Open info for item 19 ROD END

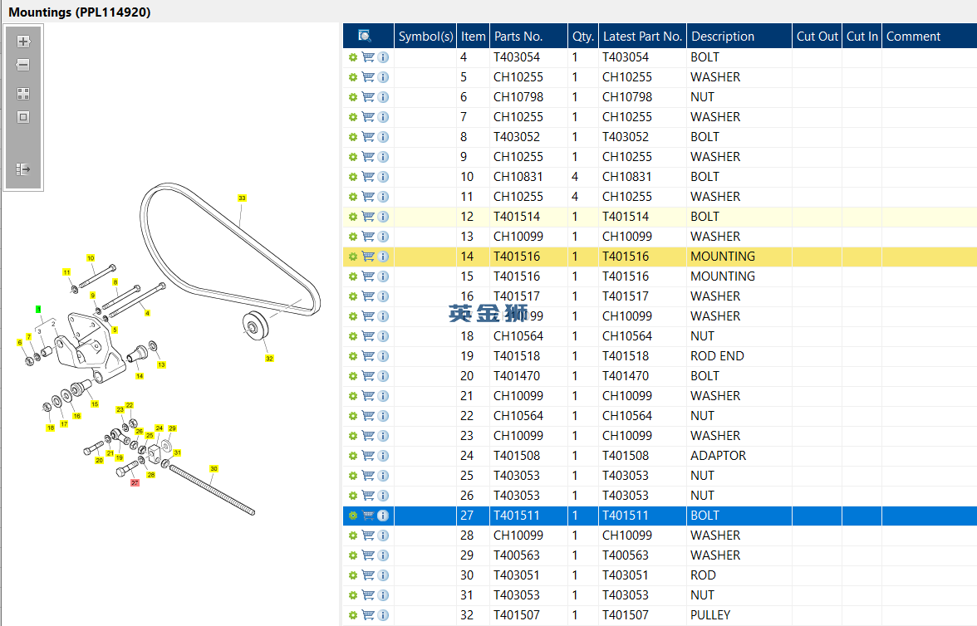click(x=383, y=356)
